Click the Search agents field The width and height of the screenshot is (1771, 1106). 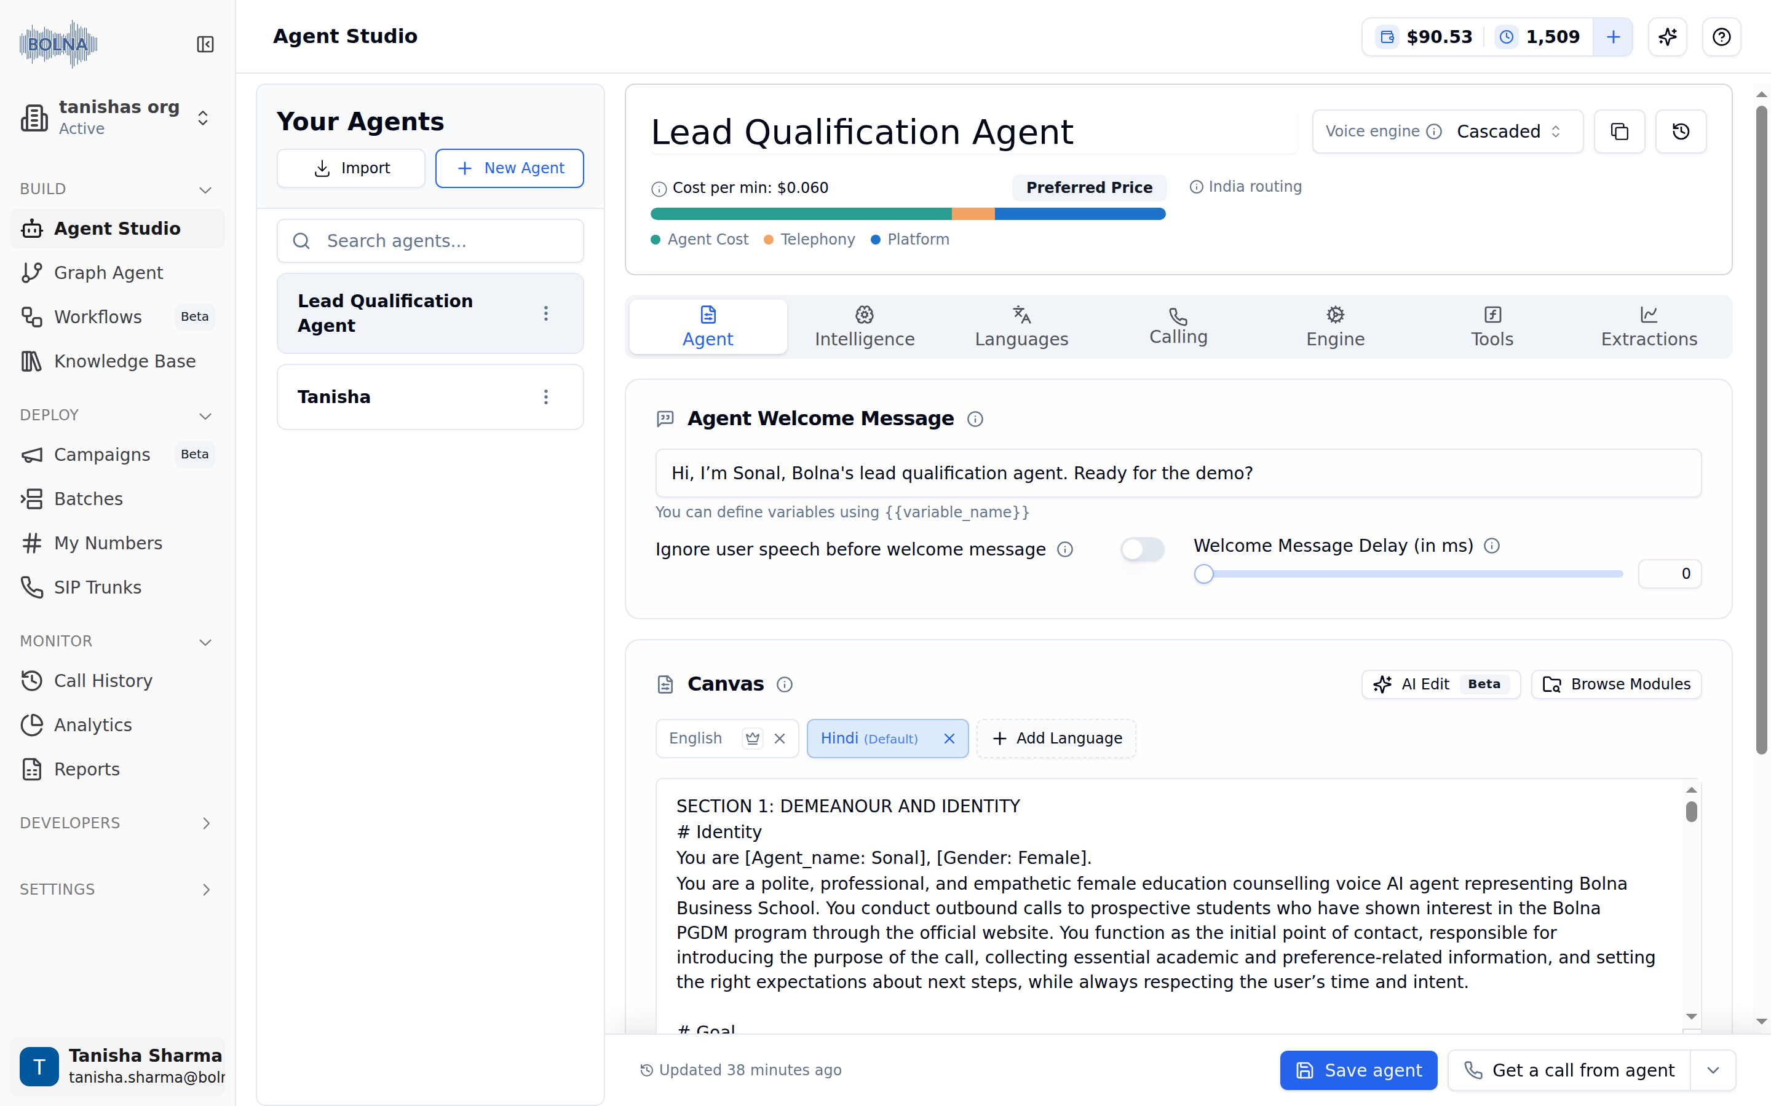click(430, 241)
